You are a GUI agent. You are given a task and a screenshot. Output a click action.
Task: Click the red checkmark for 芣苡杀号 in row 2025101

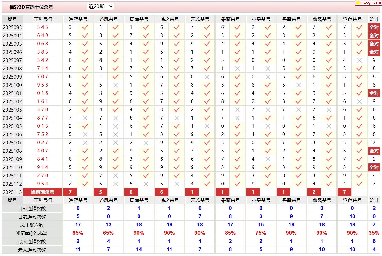pos(207,93)
